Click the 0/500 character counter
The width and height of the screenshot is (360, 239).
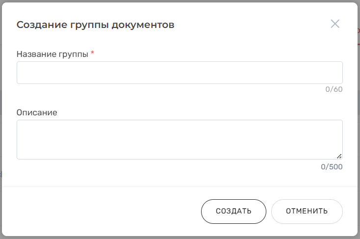pos(332,167)
